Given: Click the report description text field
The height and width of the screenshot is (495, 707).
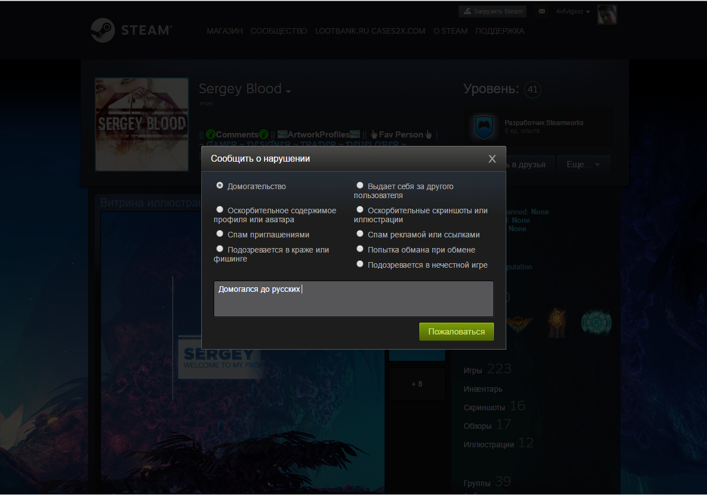Looking at the screenshot, I should 354,299.
